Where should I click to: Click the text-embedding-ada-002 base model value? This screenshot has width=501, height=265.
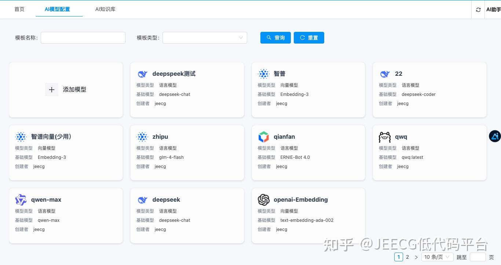(x=307, y=220)
